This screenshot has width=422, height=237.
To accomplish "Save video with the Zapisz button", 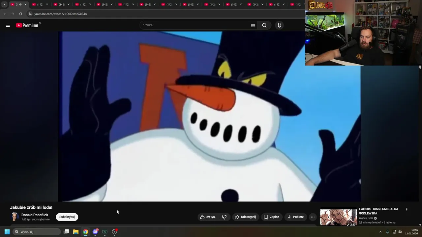I will coord(271,217).
